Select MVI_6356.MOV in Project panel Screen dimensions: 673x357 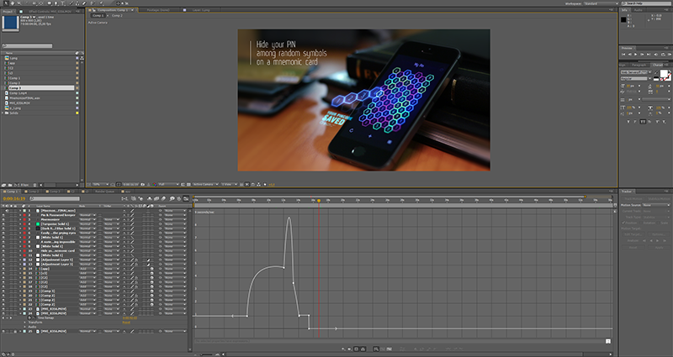coord(19,102)
